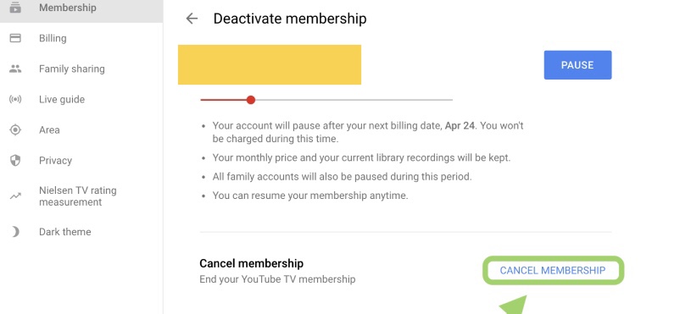Image resolution: width=680 pixels, height=314 pixels.
Task: Click the CANCEL MEMBERSHIP link
Action: tap(553, 270)
